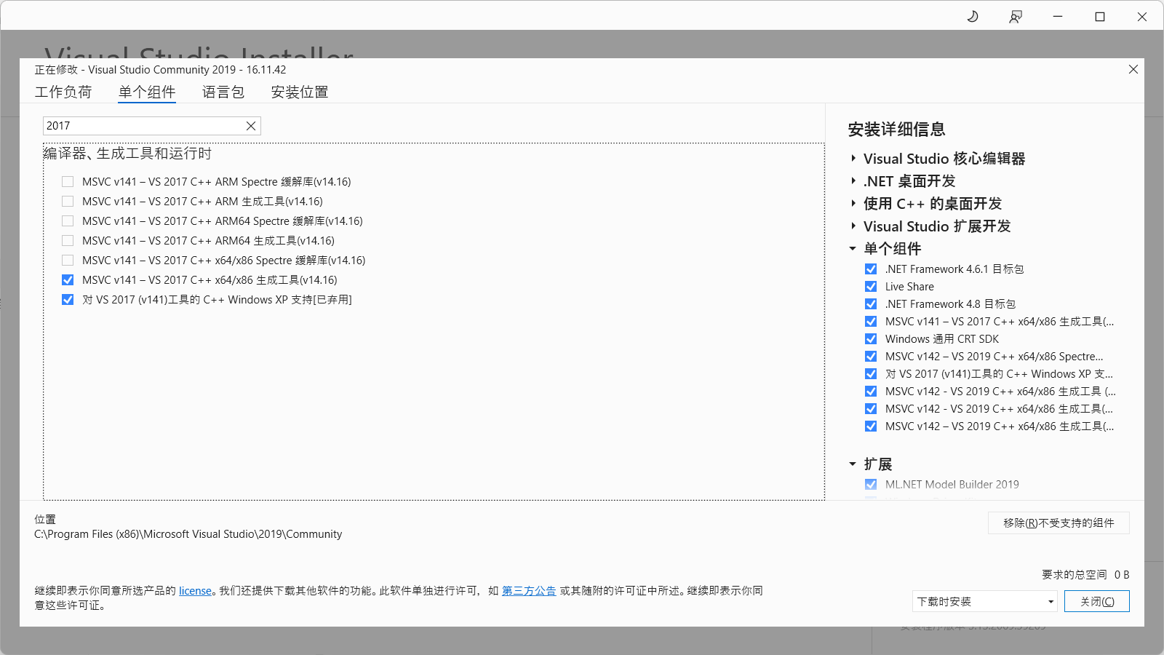The image size is (1164, 655).
Task: Uncheck MSVC v141 x64/x86 build tools
Action: pos(68,280)
